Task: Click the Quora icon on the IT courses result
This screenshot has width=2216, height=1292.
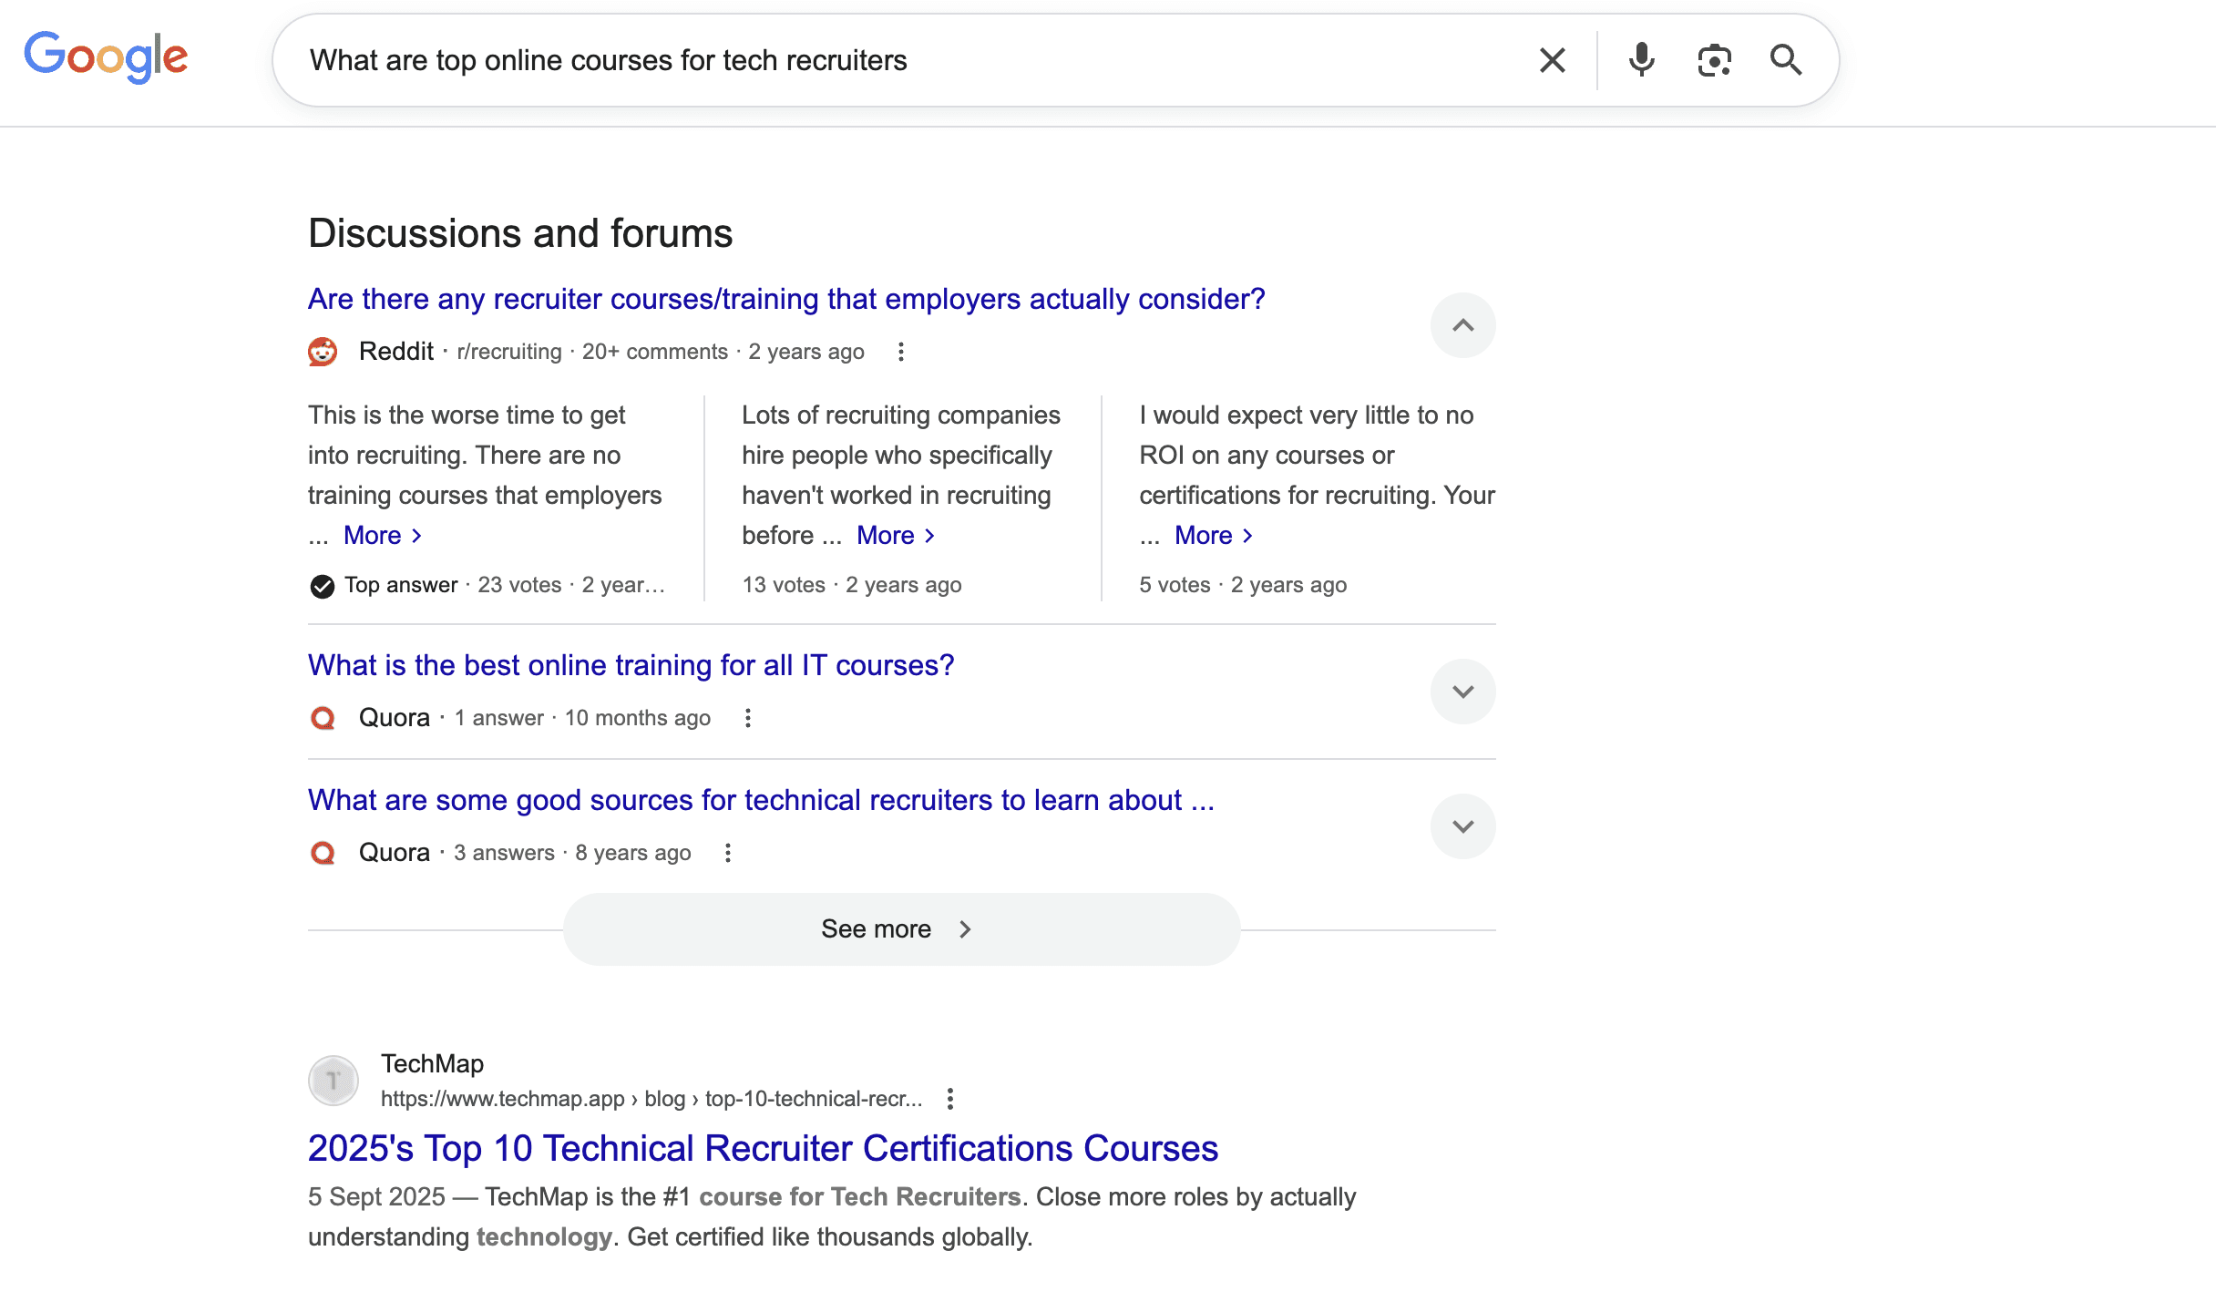Action: tap(323, 718)
